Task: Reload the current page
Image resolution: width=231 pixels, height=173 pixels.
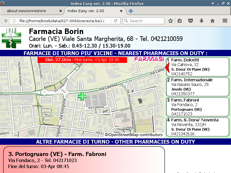Action: 115,21
